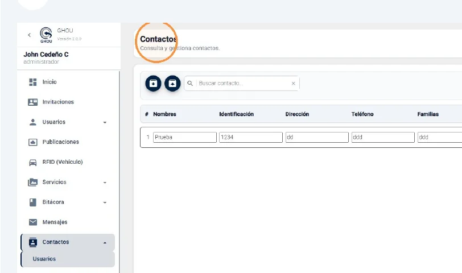
Task: Click the Nombres column header
Action: 164,114
